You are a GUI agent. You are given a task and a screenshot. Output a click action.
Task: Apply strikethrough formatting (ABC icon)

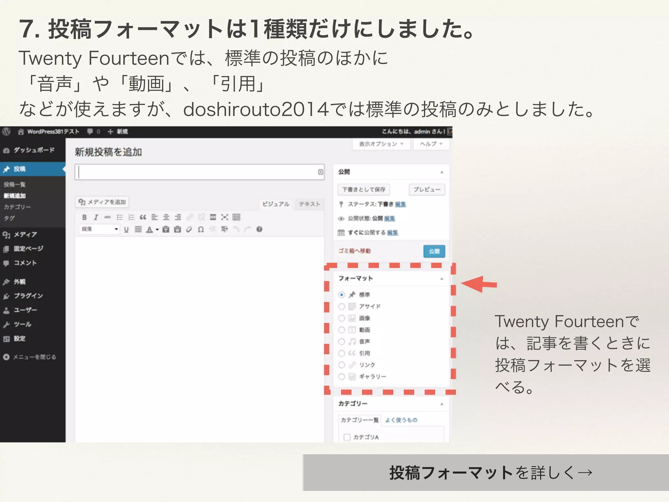[x=107, y=217]
